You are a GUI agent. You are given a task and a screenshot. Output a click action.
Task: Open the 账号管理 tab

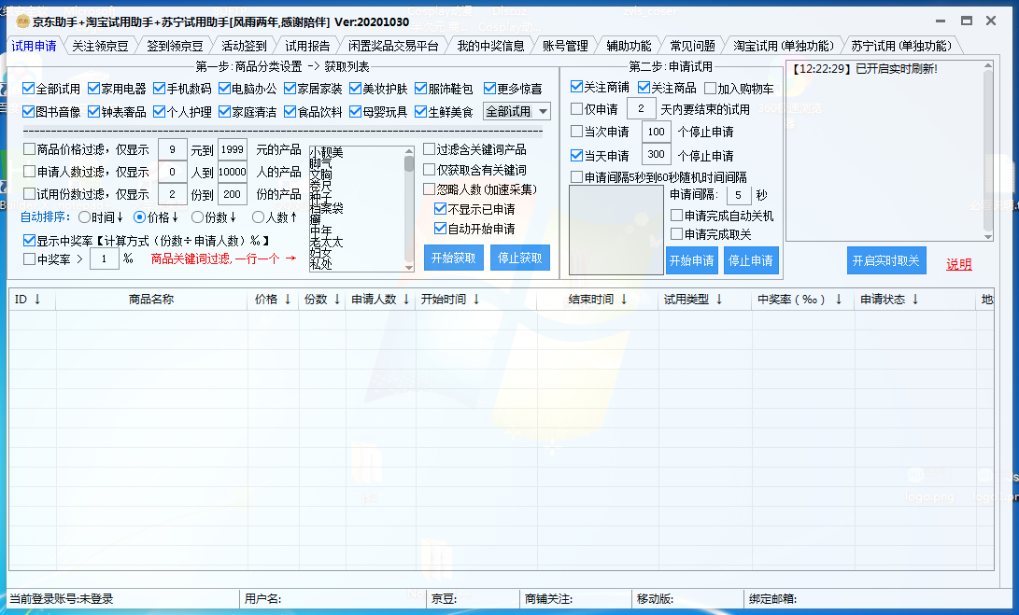565,44
